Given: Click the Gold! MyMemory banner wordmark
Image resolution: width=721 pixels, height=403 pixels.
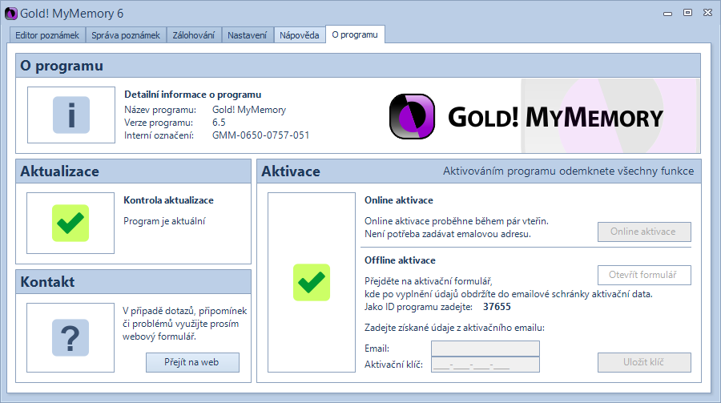Looking at the screenshot, I should [555, 117].
